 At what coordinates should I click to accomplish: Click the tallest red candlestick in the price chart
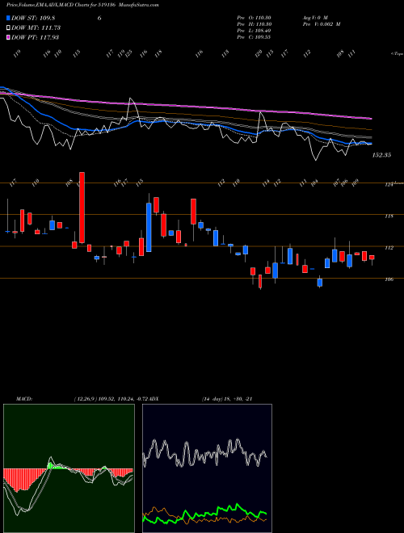(x=82, y=208)
